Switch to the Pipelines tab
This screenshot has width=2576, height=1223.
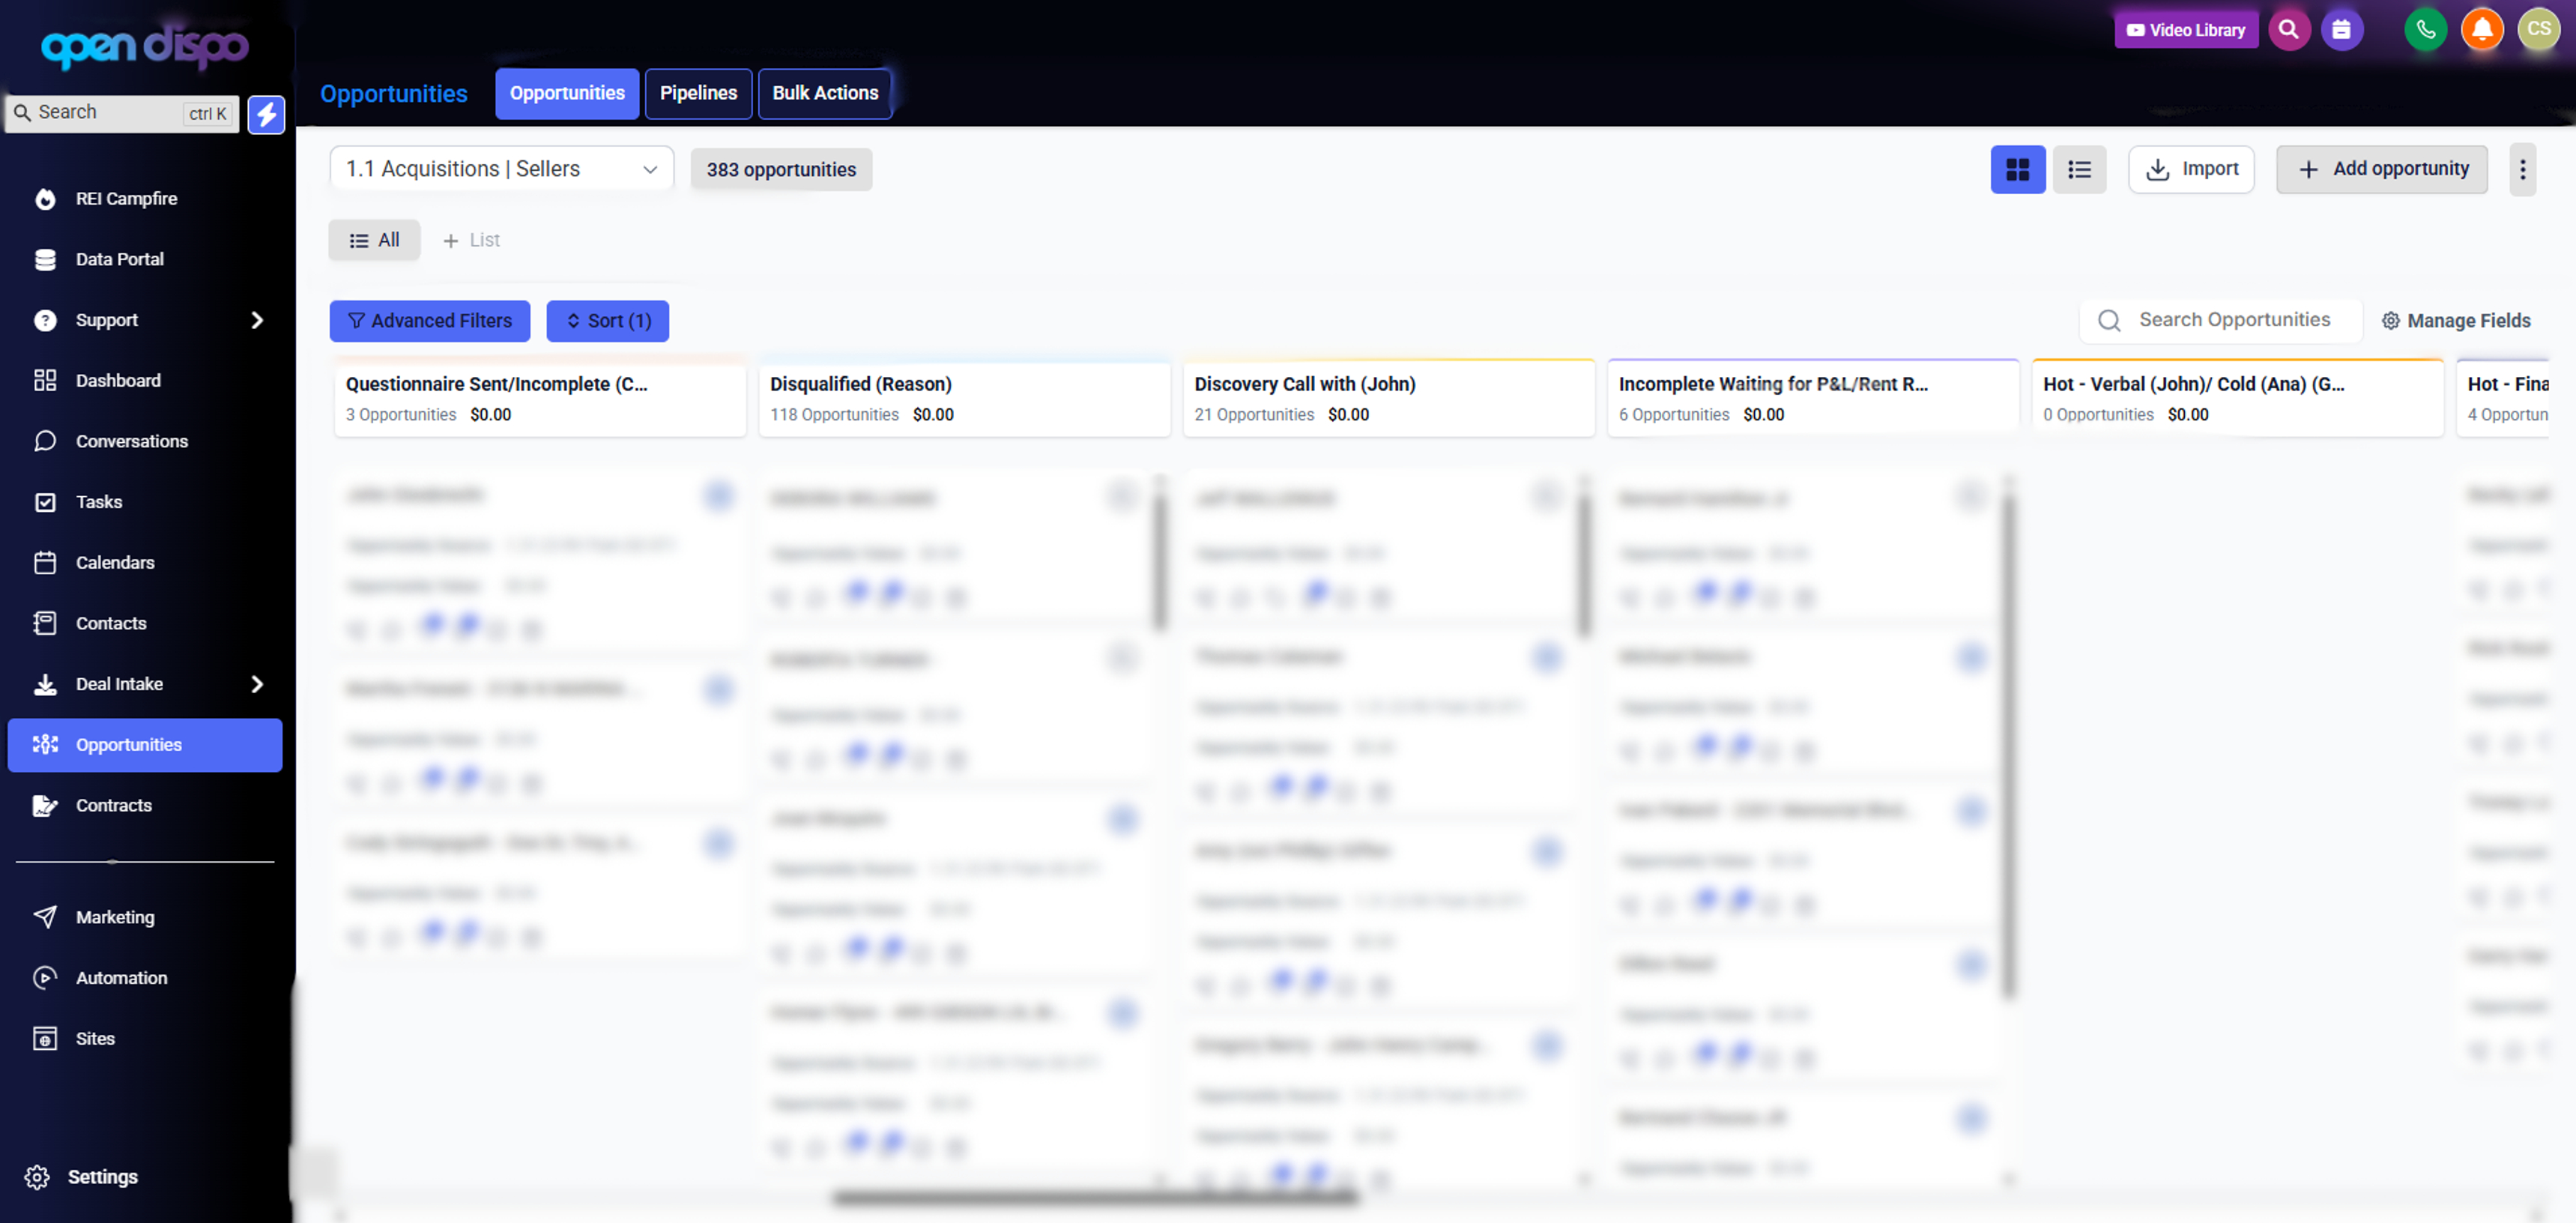point(698,93)
